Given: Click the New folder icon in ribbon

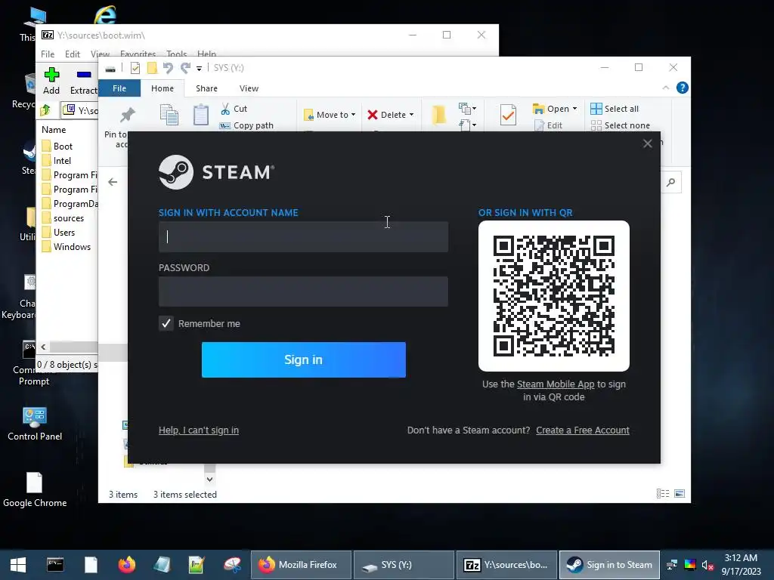Looking at the screenshot, I should tap(439, 115).
